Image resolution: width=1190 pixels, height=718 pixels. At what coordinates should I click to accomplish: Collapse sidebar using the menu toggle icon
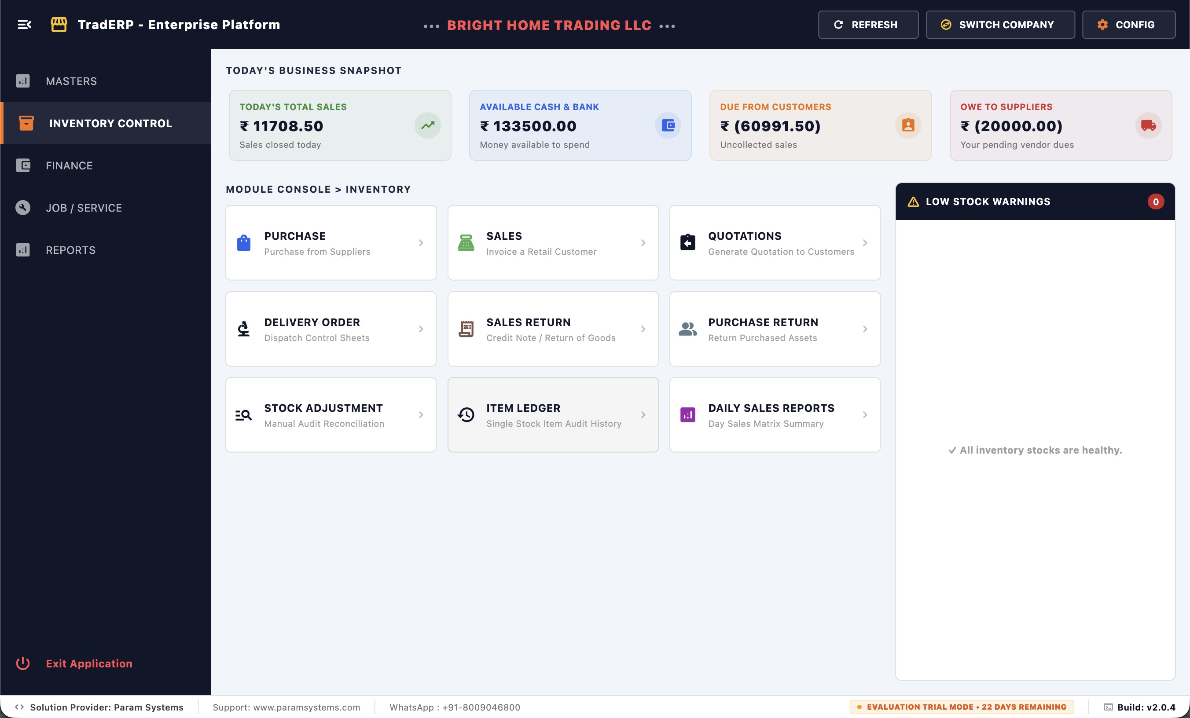point(24,25)
